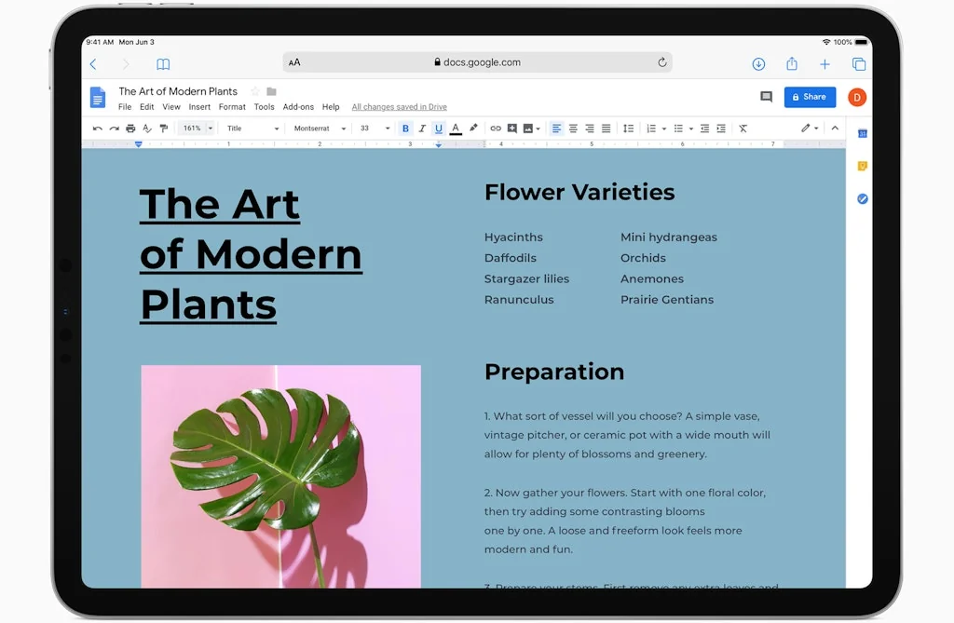This screenshot has width=954, height=623.
Task: Insert a link using the link icon
Action: tap(494, 128)
